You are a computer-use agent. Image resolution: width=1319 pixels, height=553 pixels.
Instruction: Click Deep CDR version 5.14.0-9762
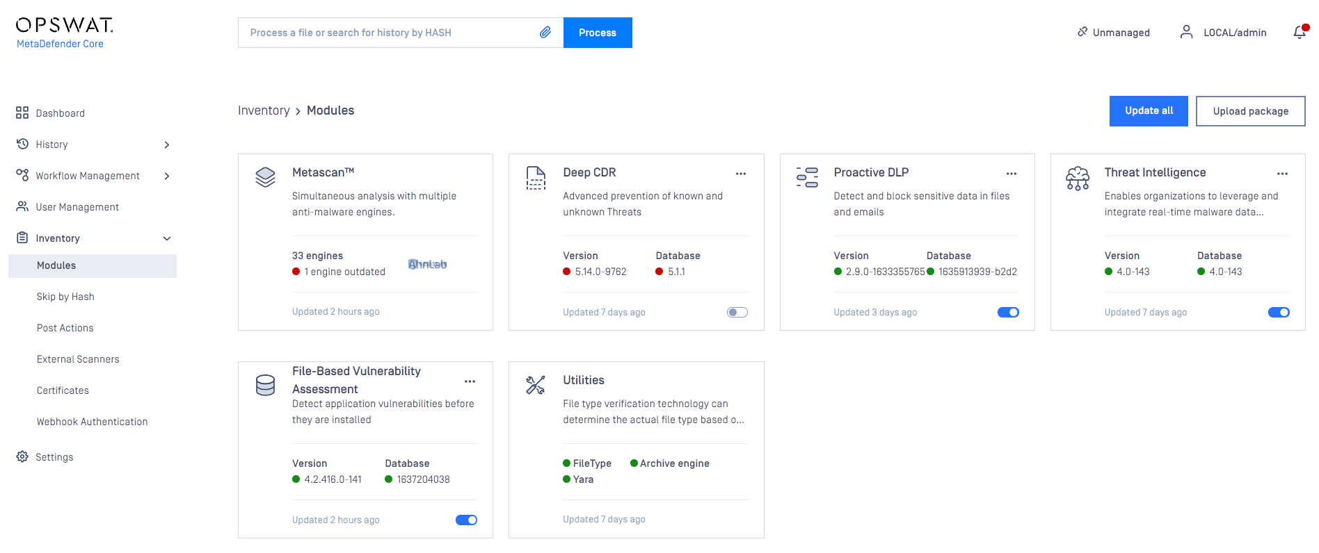click(x=600, y=272)
